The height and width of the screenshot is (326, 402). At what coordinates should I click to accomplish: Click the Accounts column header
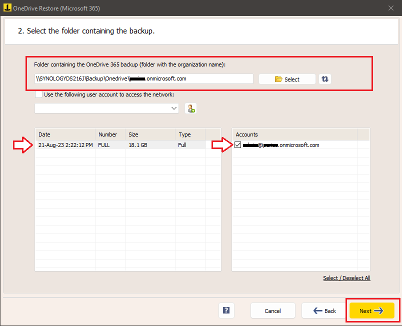pos(295,134)
